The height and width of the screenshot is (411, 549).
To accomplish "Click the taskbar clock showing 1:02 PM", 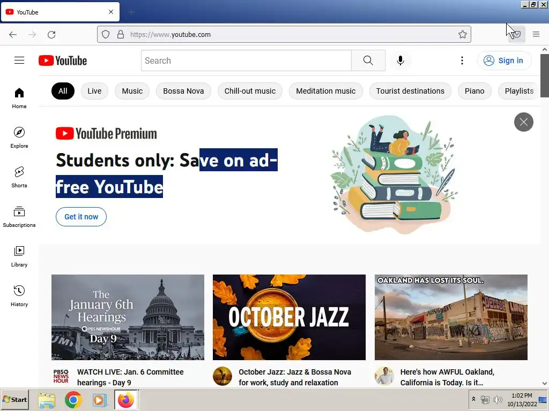I will pyautogui.click(x=522, y=399).
